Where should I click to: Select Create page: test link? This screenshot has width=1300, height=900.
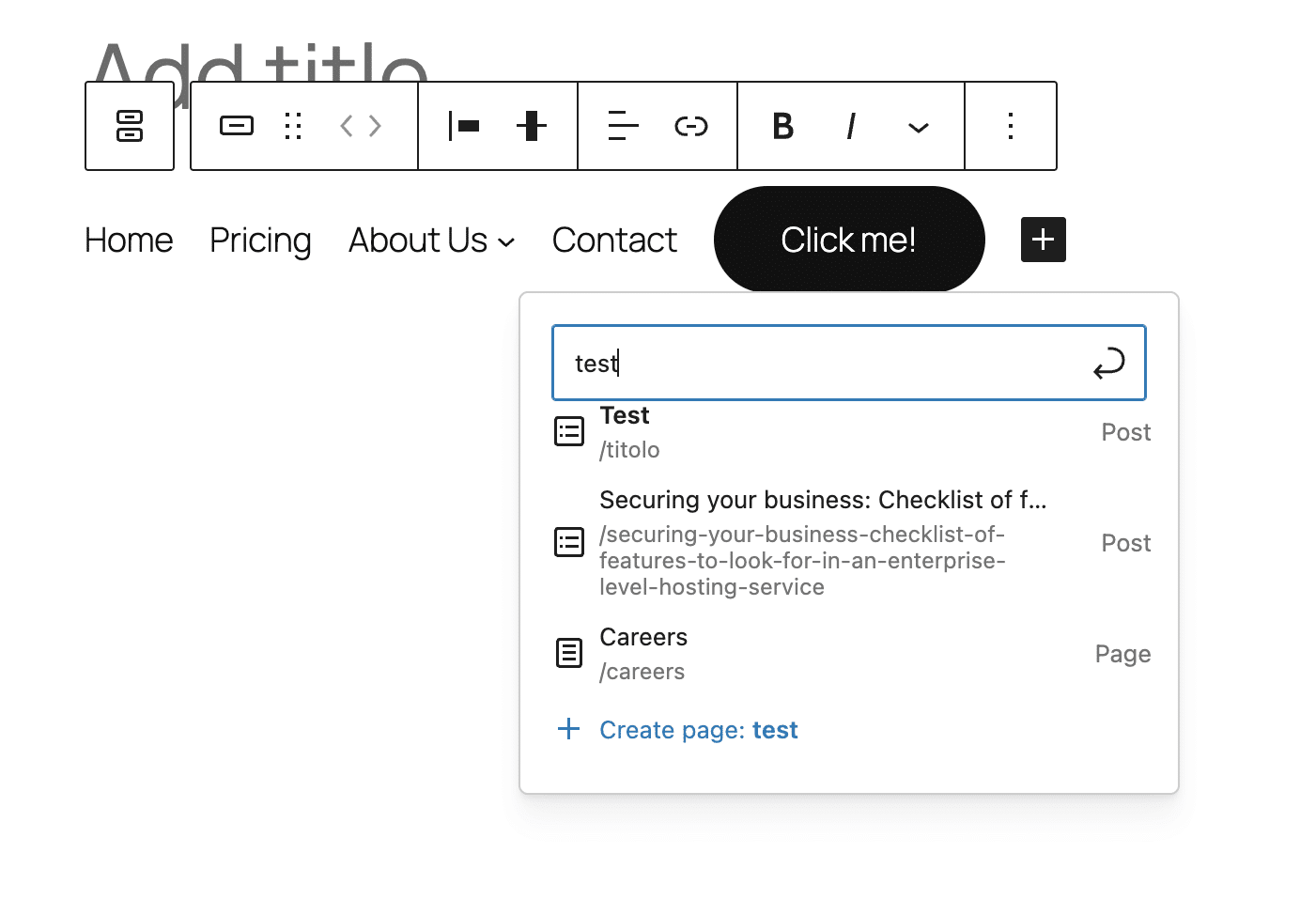pyautogui.click(x=698, y=729)
